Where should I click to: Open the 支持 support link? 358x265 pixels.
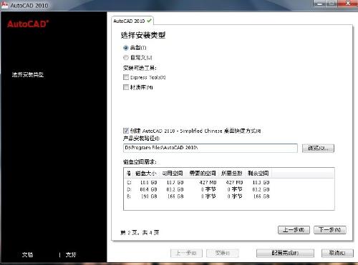tap(71, 254)
